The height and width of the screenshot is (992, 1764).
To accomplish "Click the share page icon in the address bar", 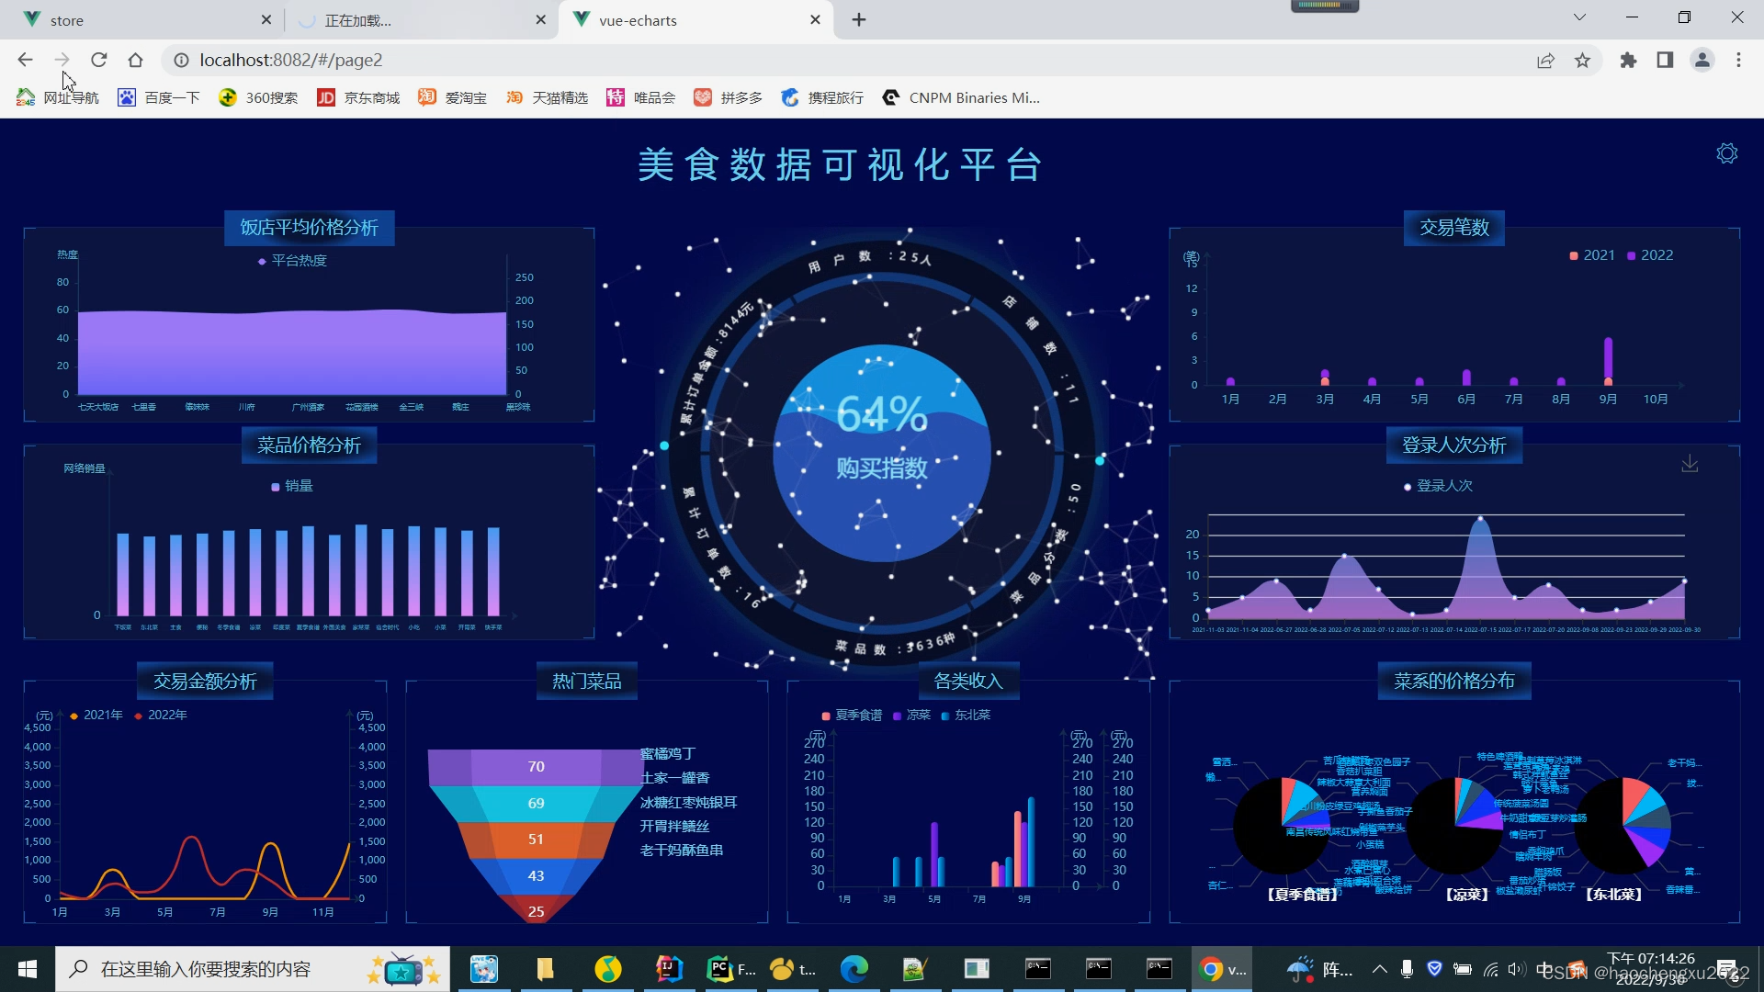I will (x=1545, y=60).
